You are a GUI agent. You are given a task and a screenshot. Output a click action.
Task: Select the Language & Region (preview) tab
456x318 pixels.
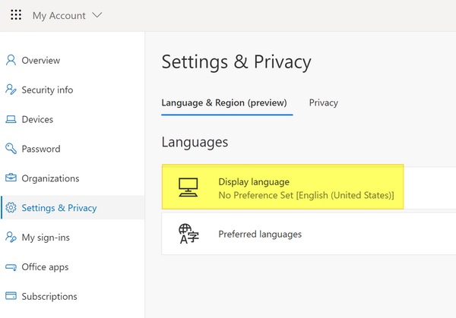click(x=224, y=102)
